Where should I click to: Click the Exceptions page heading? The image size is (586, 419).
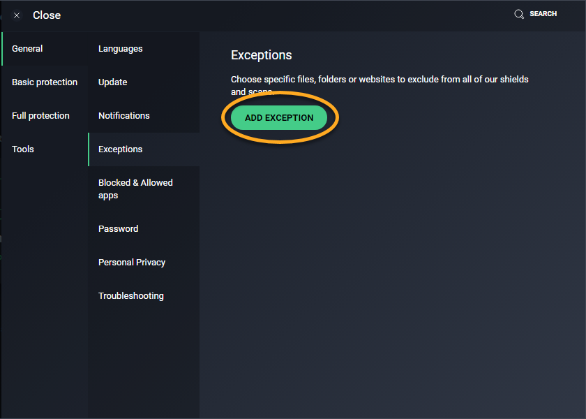(x=261, y=55)
